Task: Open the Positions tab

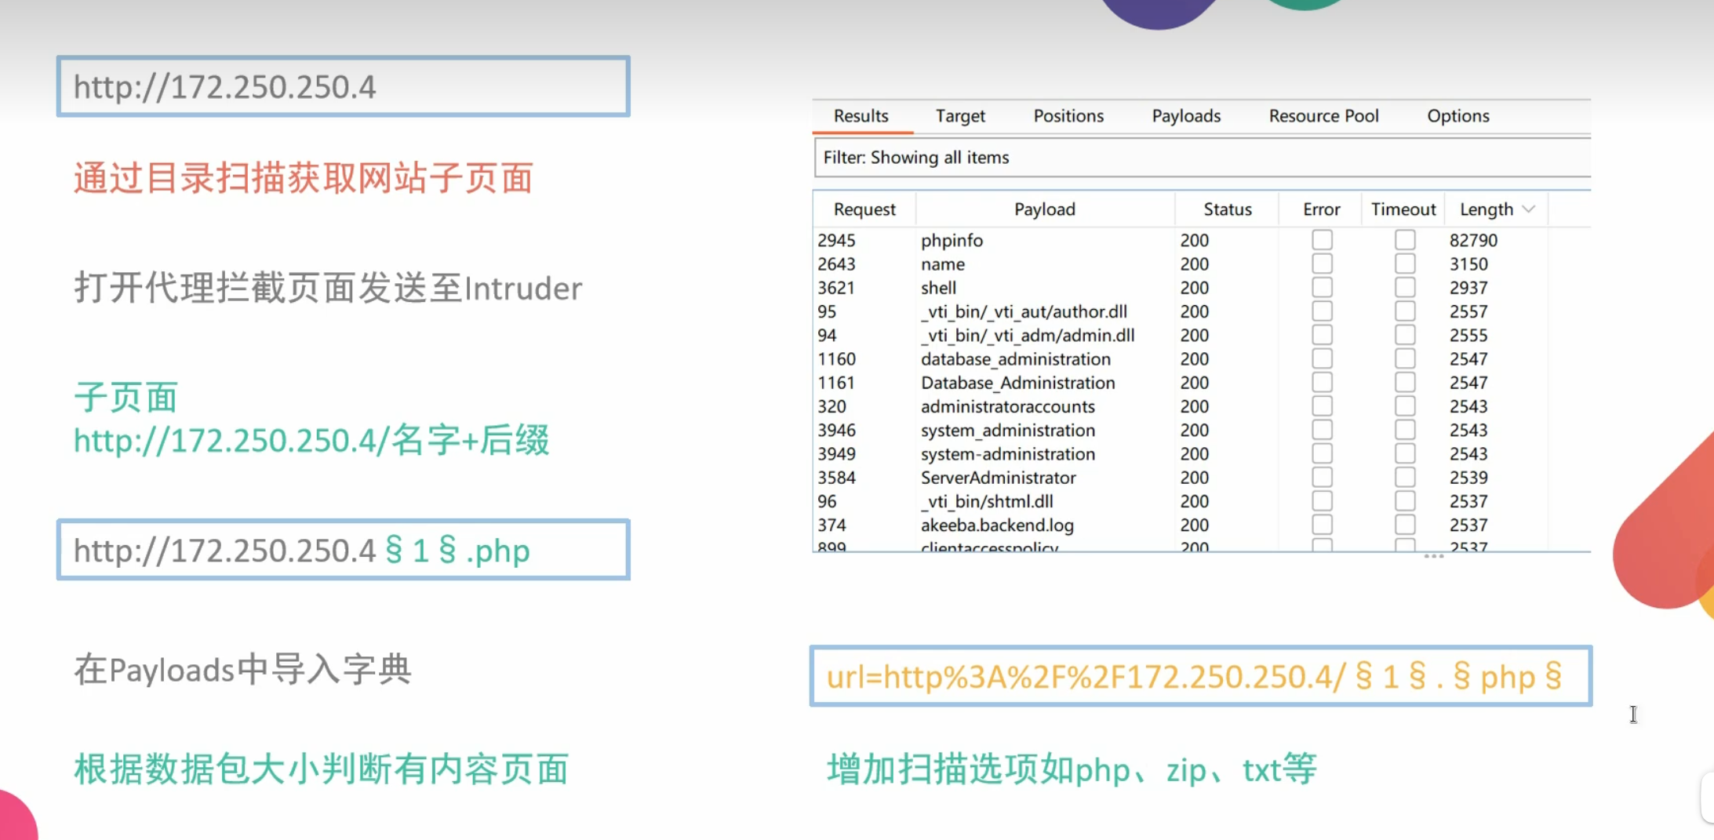Action: click(x=1068, y=116)
